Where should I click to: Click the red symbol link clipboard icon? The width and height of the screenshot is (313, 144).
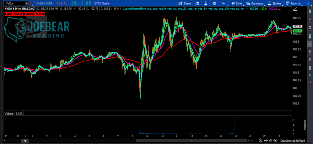(32, 3)
